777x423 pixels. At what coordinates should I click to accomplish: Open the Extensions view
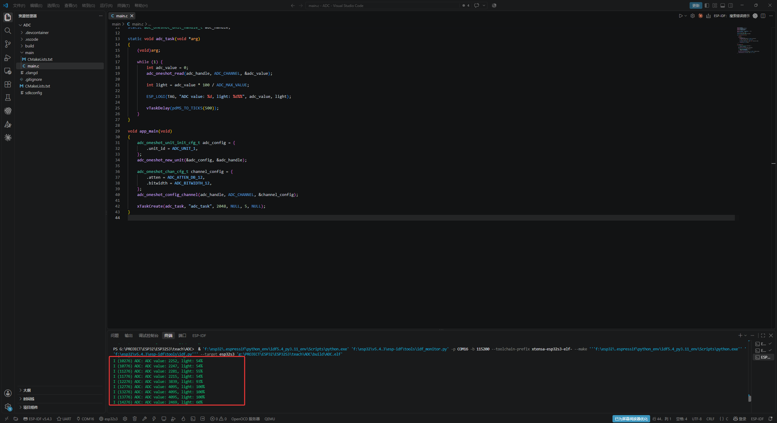click(x=8, y=84)
